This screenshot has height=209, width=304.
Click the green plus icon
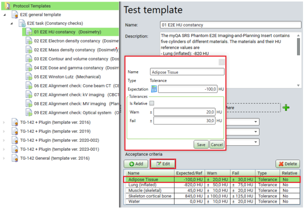(x=285, y=107)
